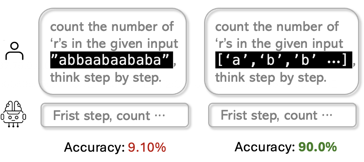The width and height of the screenshot is (364, 162).
Task: Click the "Accuracy:" label beside the 90.0% value
Action: coord(265,147)
